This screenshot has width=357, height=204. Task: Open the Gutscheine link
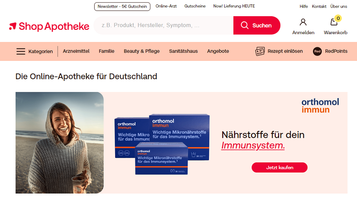point(195,6)
